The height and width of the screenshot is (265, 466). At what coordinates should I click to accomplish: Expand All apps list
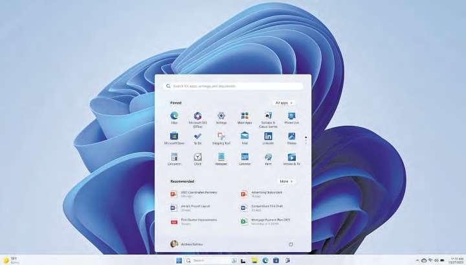[x=284, y=102]
